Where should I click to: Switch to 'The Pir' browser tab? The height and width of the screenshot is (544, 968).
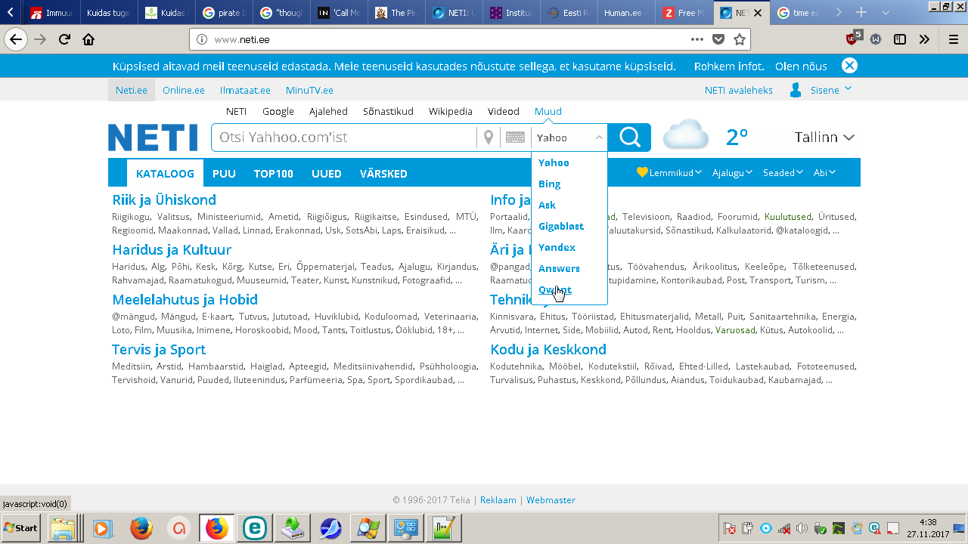coord(397,13)
